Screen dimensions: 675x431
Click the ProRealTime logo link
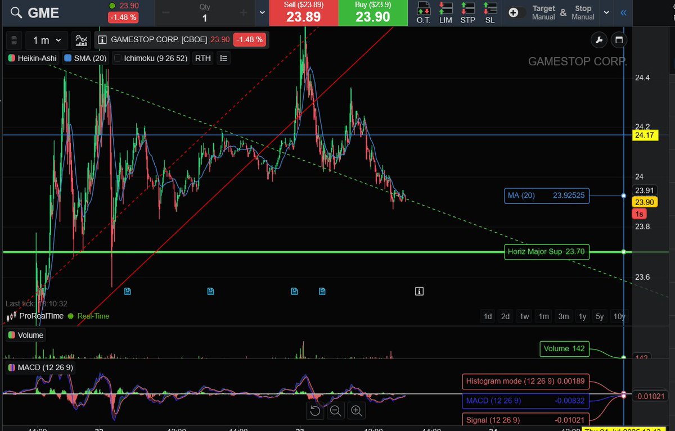34,316
